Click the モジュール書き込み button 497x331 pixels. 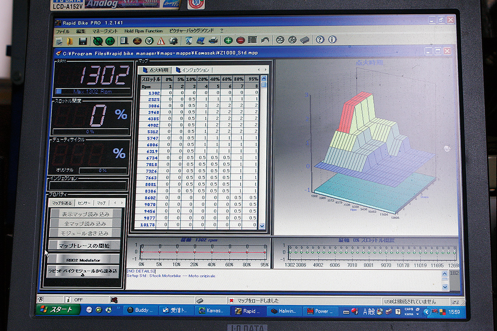coord(84,233)
